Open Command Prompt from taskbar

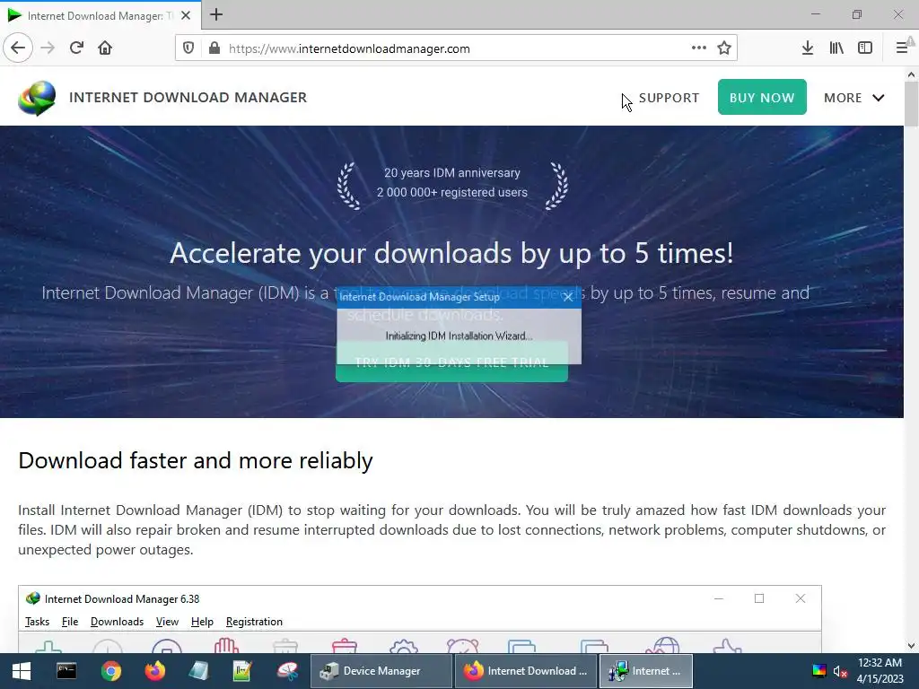(66, 671)
